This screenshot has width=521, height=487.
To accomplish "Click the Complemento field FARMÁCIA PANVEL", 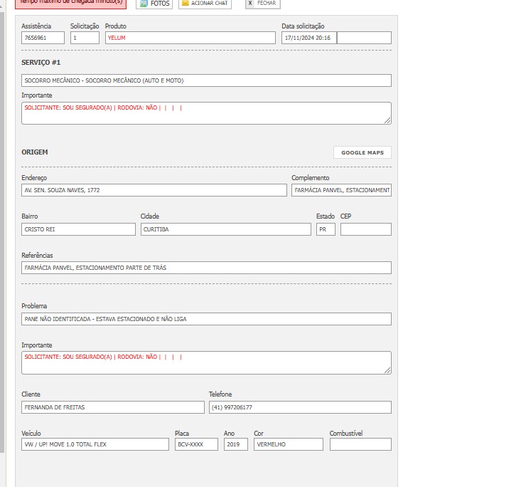I will (342, 190).
